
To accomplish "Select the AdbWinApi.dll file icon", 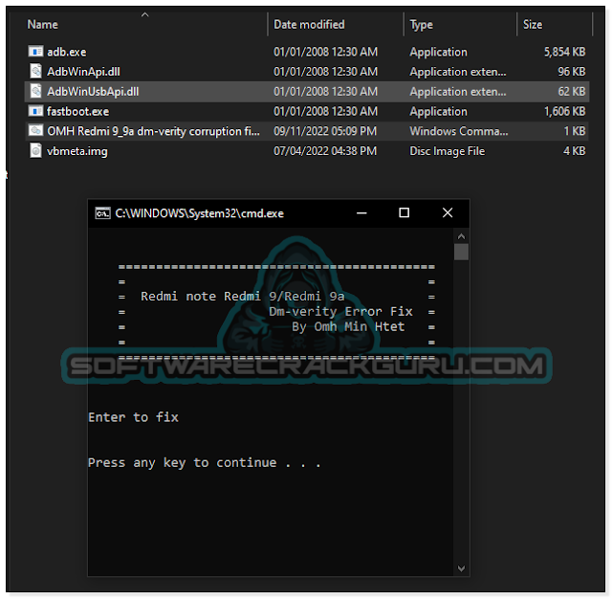I will click(x=35, y=71).
